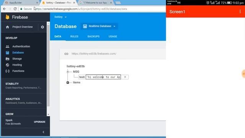Click the listtiny-ed03b.firebaseio.com URL
The width and height of the screenshot is (245, 138).
pos(94,54)
